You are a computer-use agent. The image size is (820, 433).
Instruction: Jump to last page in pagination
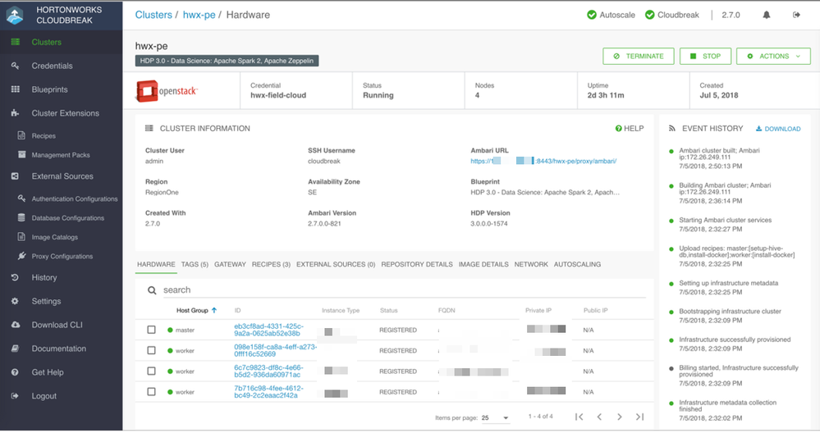point(640,417)
